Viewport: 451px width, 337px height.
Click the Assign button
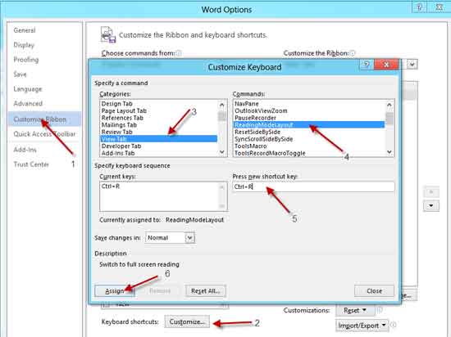pos(115,291)
